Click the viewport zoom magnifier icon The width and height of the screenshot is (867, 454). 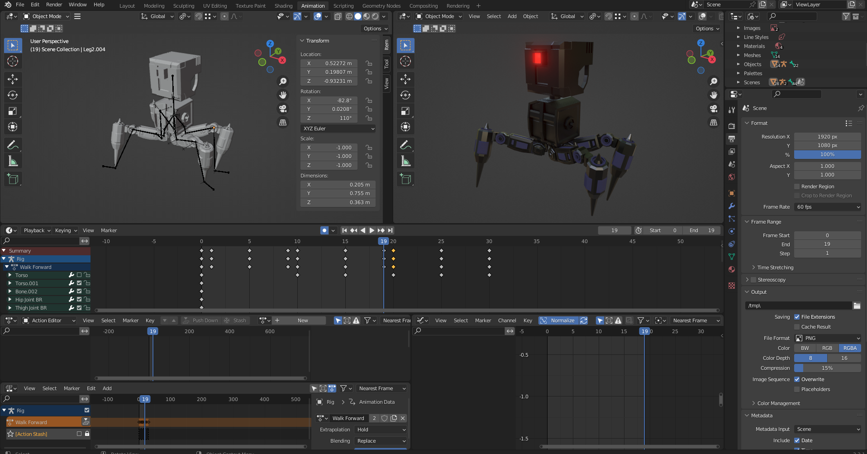[283, 81]
